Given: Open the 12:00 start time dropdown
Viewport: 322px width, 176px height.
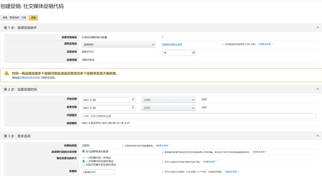Looking at the screenshot, I should pos(168,100).
